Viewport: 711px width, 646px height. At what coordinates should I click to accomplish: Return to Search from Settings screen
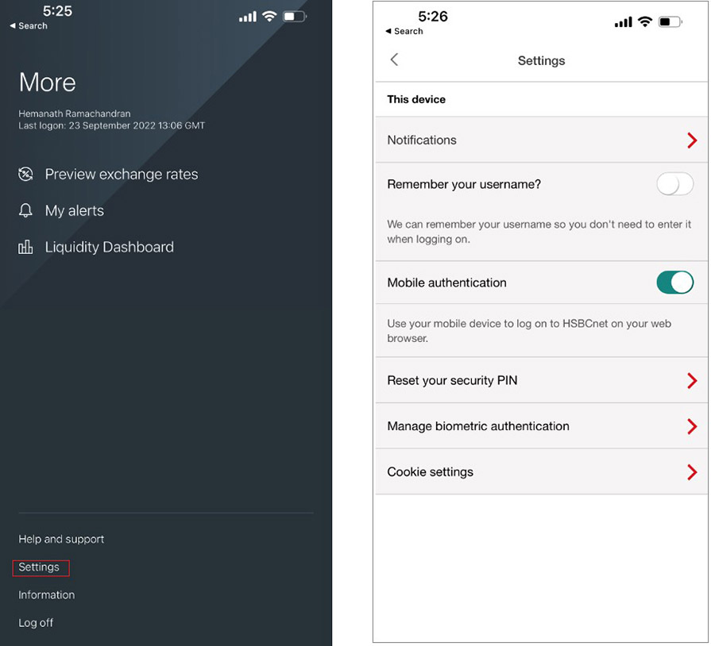[404, 32]
